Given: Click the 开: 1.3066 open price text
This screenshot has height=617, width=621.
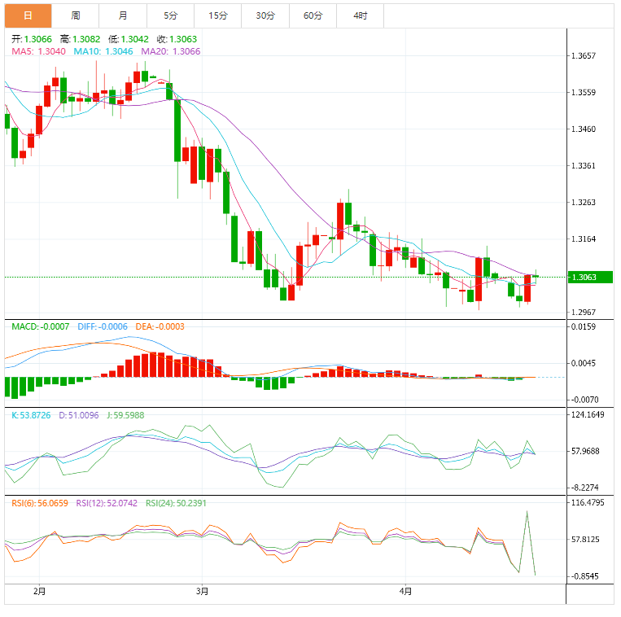Looking at the screenshot, I should [x=32, y=39].
